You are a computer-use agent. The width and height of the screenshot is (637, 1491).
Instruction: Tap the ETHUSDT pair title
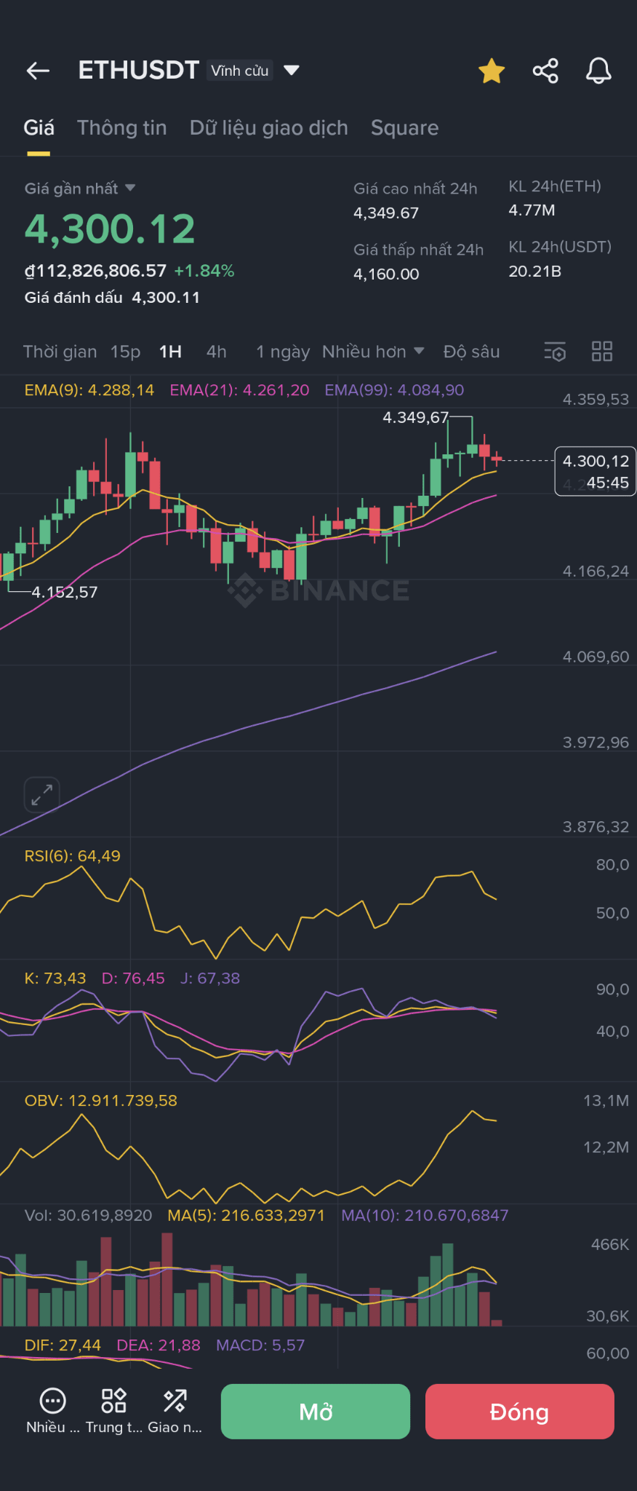point(139,71)
